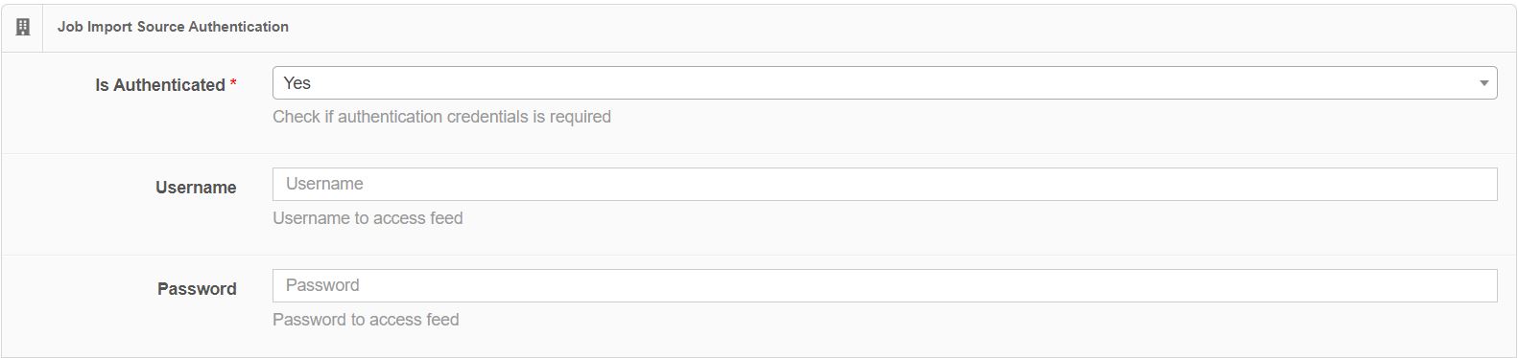Screen dimensions: 1518x358
Task: Click the Username to access feed hint
Action: (x=368, y=218)
